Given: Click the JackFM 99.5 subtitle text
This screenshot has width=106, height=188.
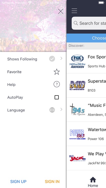Looking at the screenshot, I should pyautogui.click(x=97, y=163).
